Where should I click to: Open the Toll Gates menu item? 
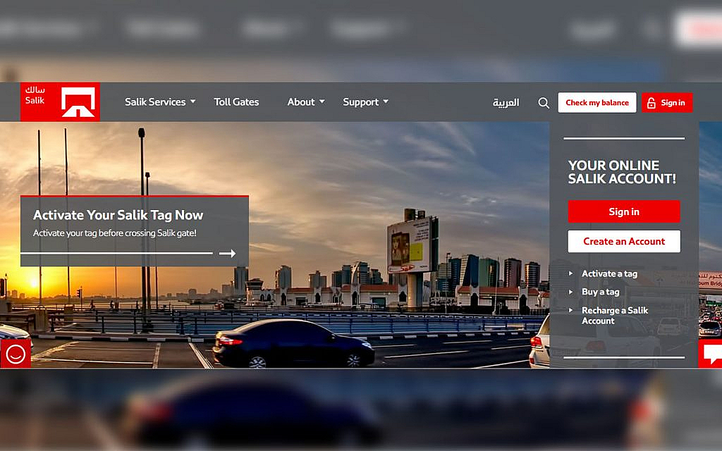(x=236, y=102)
